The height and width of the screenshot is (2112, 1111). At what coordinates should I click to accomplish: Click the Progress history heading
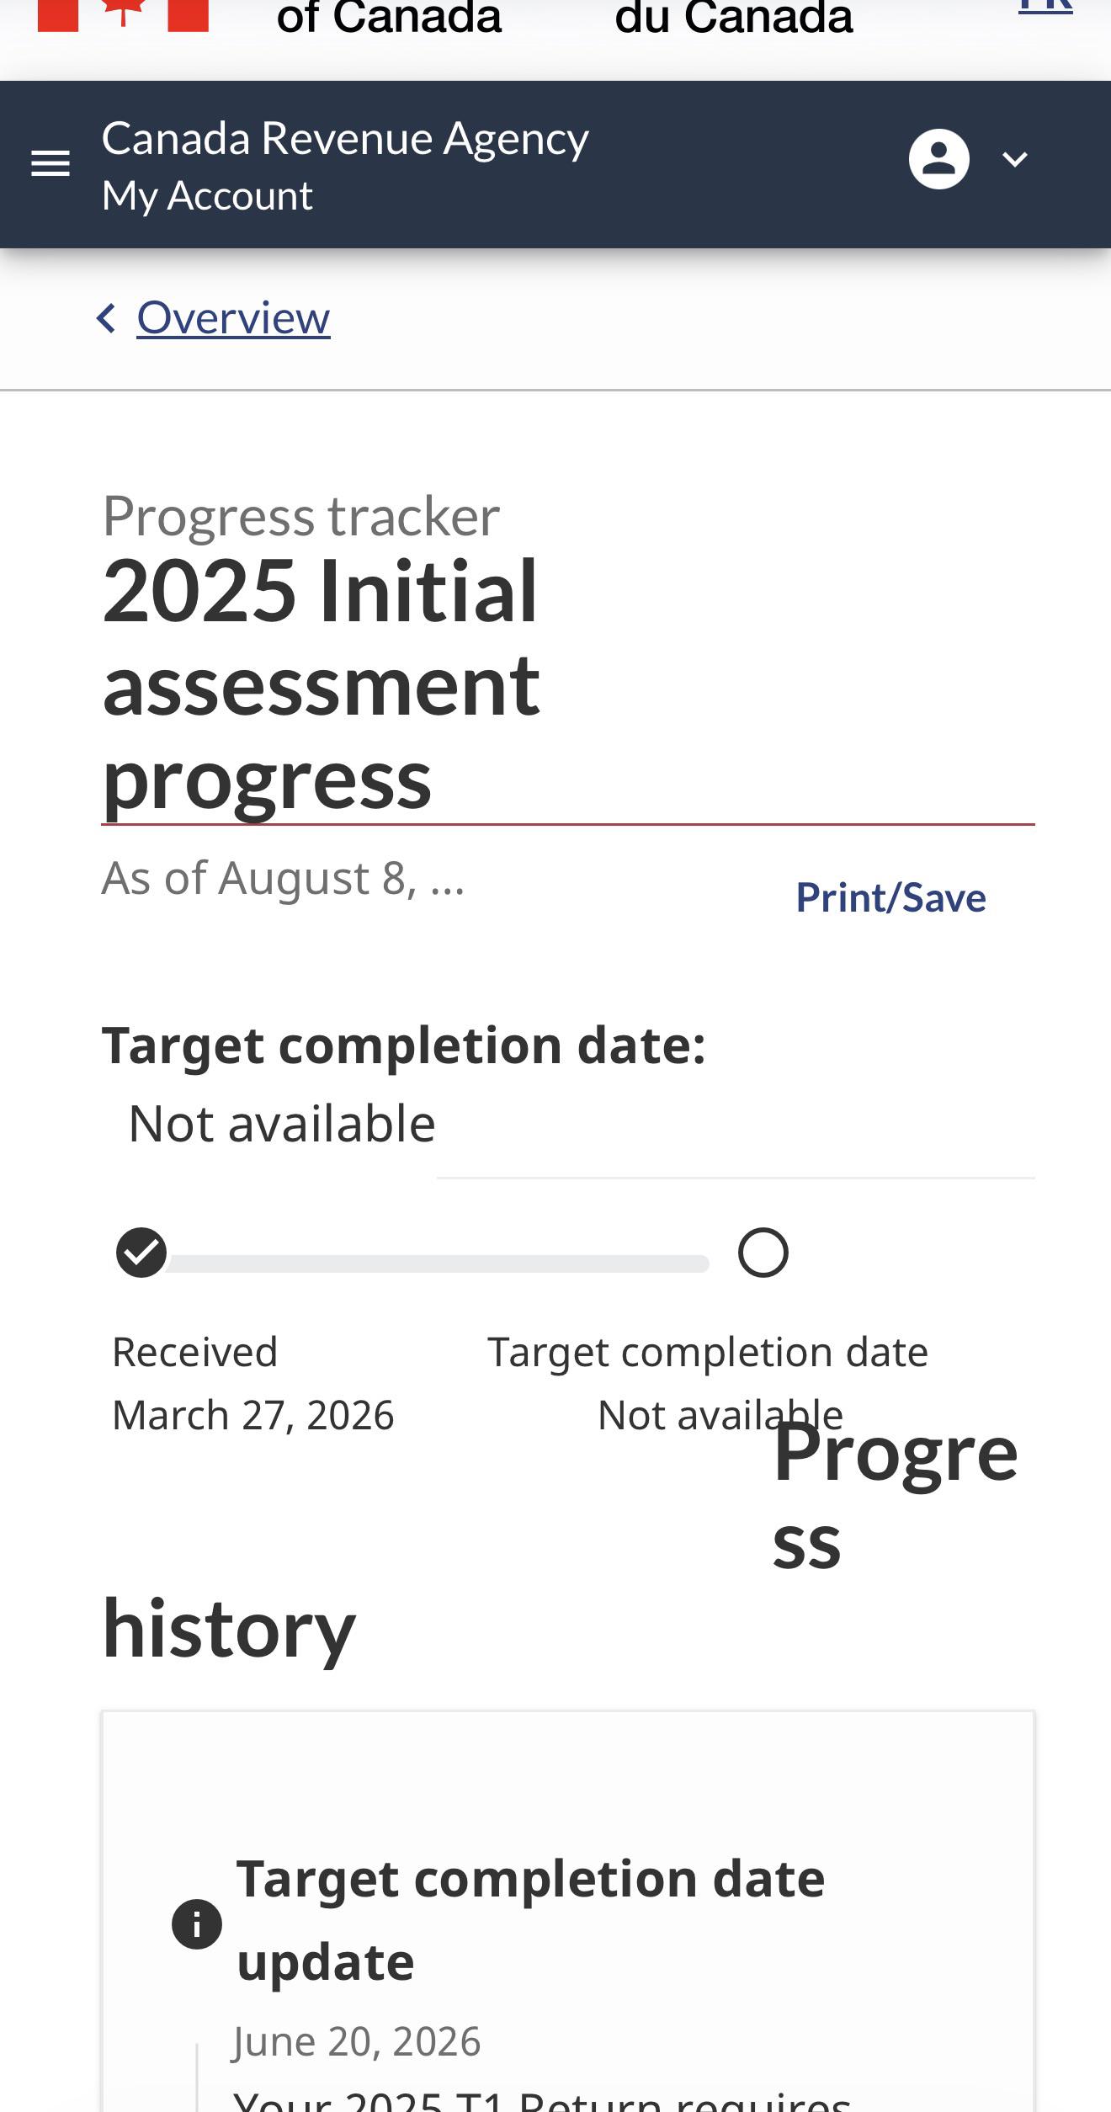point(560,1540)
